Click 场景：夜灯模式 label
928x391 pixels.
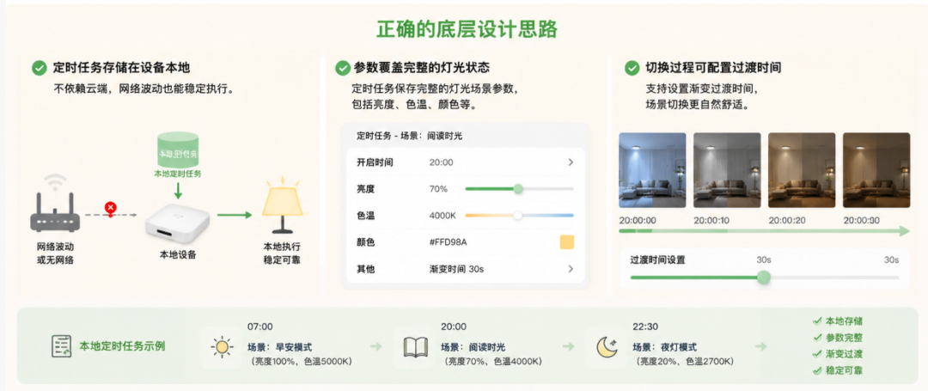tap(664, 346)
